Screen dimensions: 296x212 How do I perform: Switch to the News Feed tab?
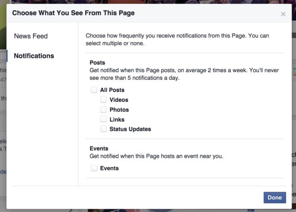(x=31, y=36)
